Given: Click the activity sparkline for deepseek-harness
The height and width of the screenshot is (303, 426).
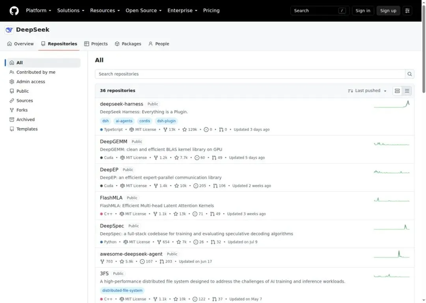Looking at the screenshot, I should pyautogui.click(x=392, y=104).
